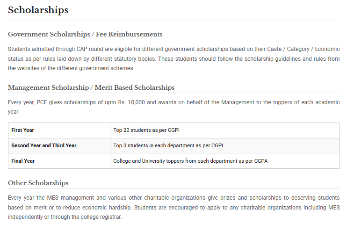Viewport: 347px width, 238px height.
Task: Click the Top 3 students in each department cell
Action: click(224, 145)
